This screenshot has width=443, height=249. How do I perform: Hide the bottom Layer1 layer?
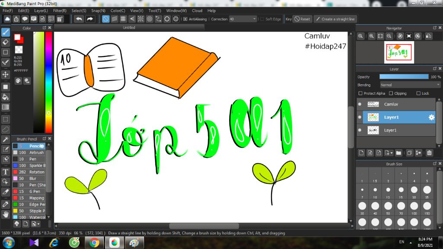click(x=360, y=130)
